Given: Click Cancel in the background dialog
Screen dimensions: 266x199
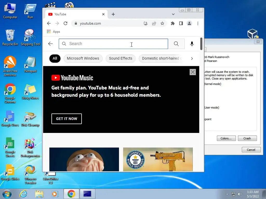Looking at the screenshot, I should pos(251,150).
